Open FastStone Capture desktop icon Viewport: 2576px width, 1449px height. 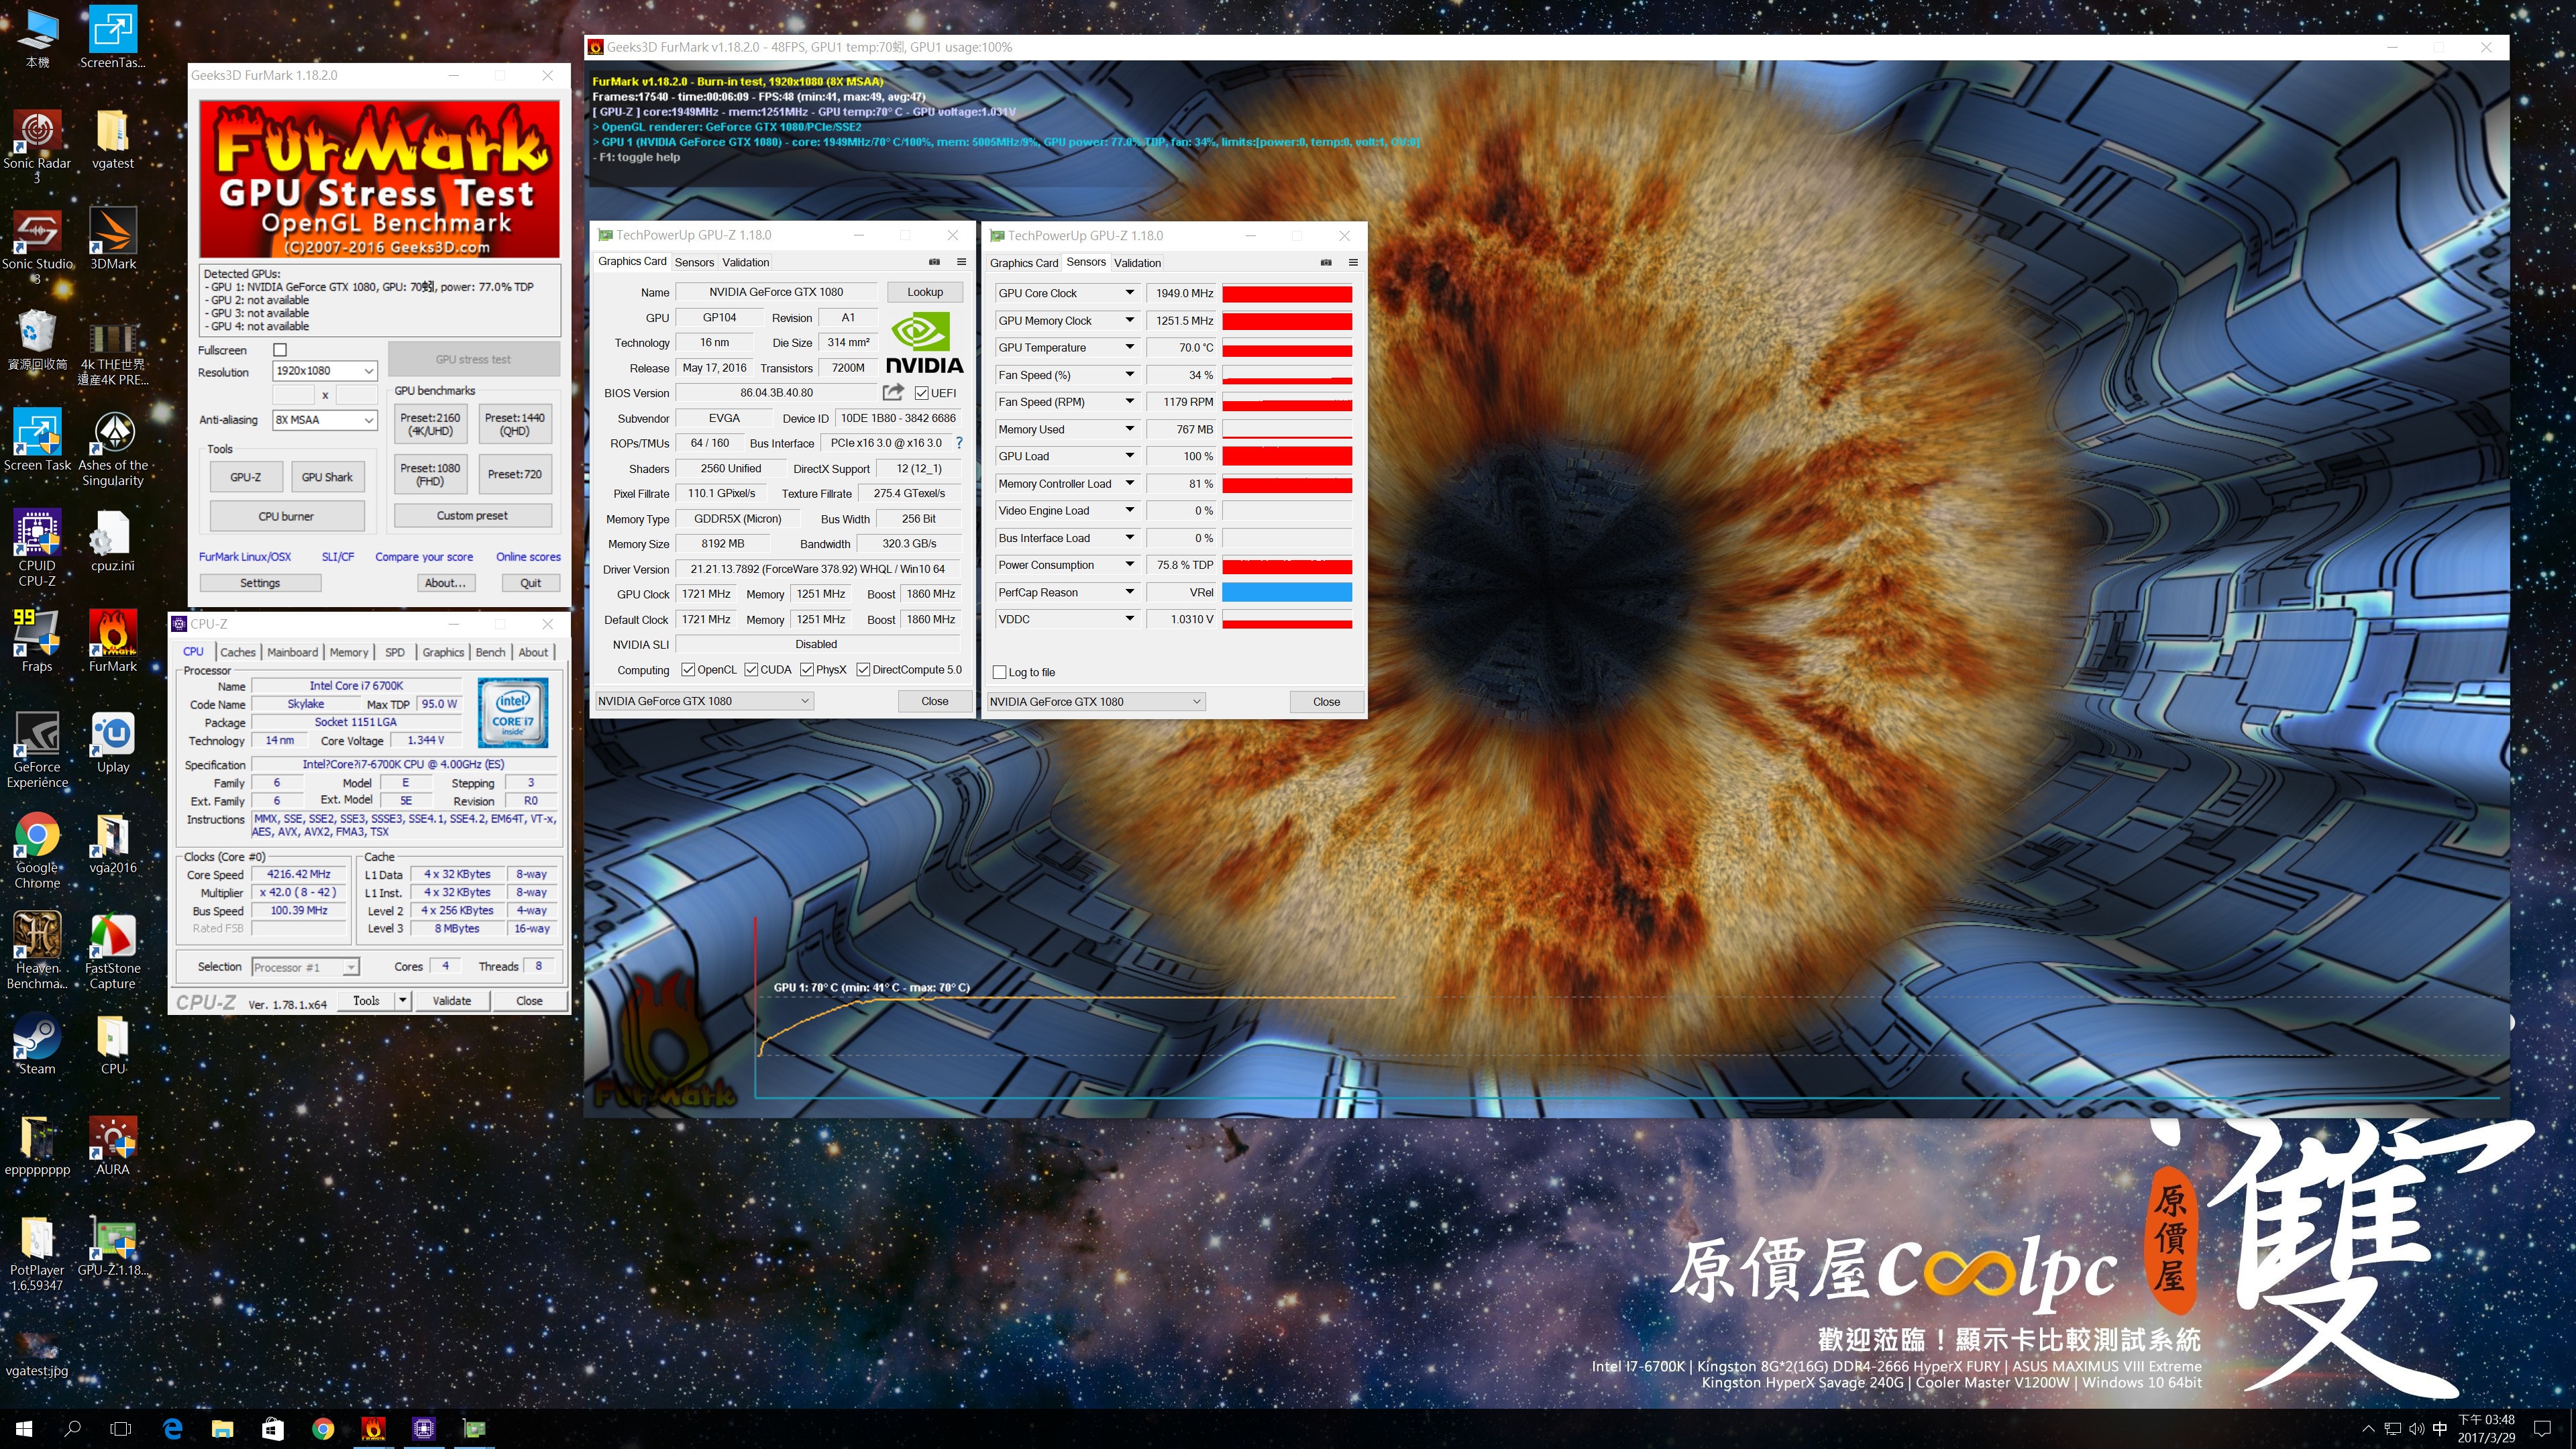pyautogui.click(x=112, y=951)
